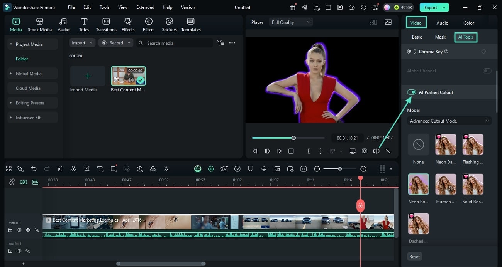Image resolution: width=502 pixels, height=267 pixels.
Task: Take a snapshot with camera icon
Action: point(365,151)
